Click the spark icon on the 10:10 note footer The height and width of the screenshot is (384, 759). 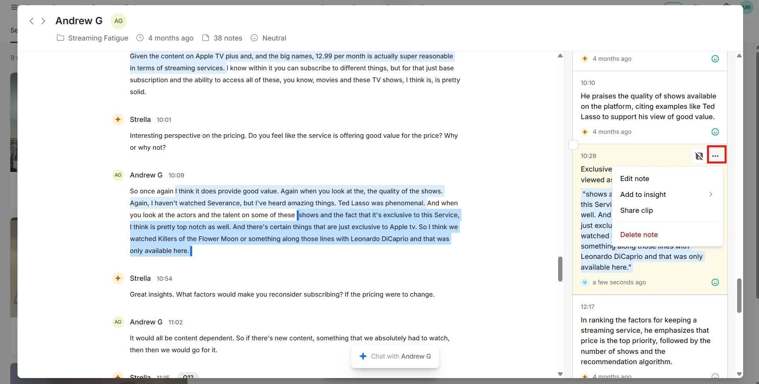coord(585,132)
